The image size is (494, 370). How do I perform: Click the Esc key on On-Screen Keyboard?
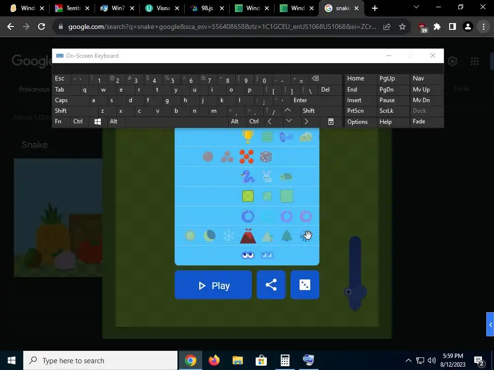61,79
